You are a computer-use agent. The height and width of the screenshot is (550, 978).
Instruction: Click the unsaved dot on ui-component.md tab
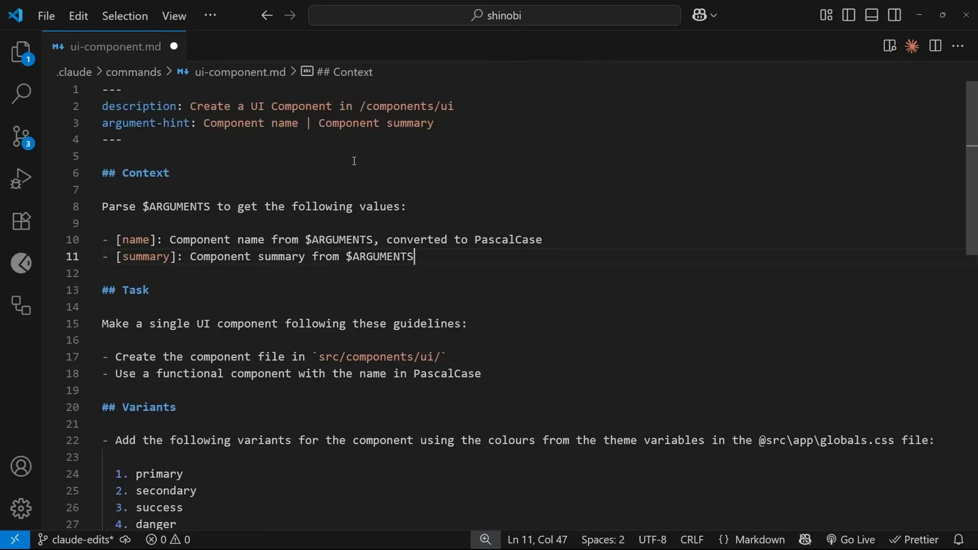174,46
